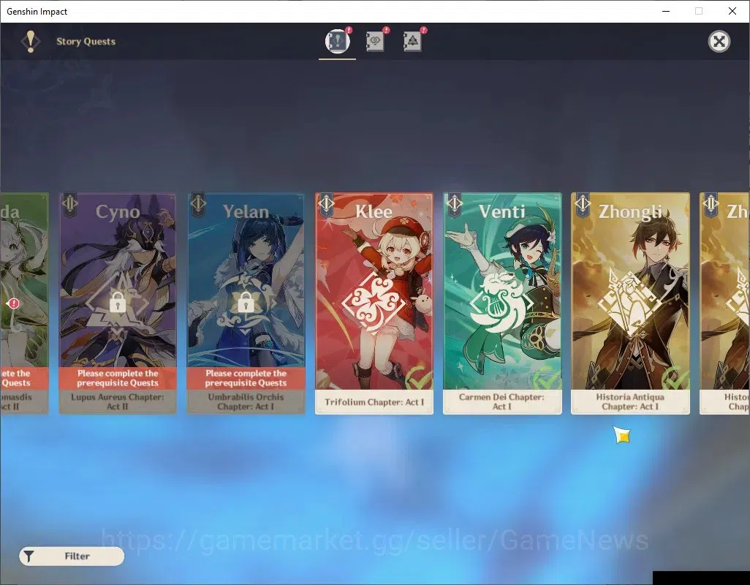Select the partially visible leftmost green quest card
Viewport: 750px width, 585px height.
pyautogui.click(x=24, y=303)
